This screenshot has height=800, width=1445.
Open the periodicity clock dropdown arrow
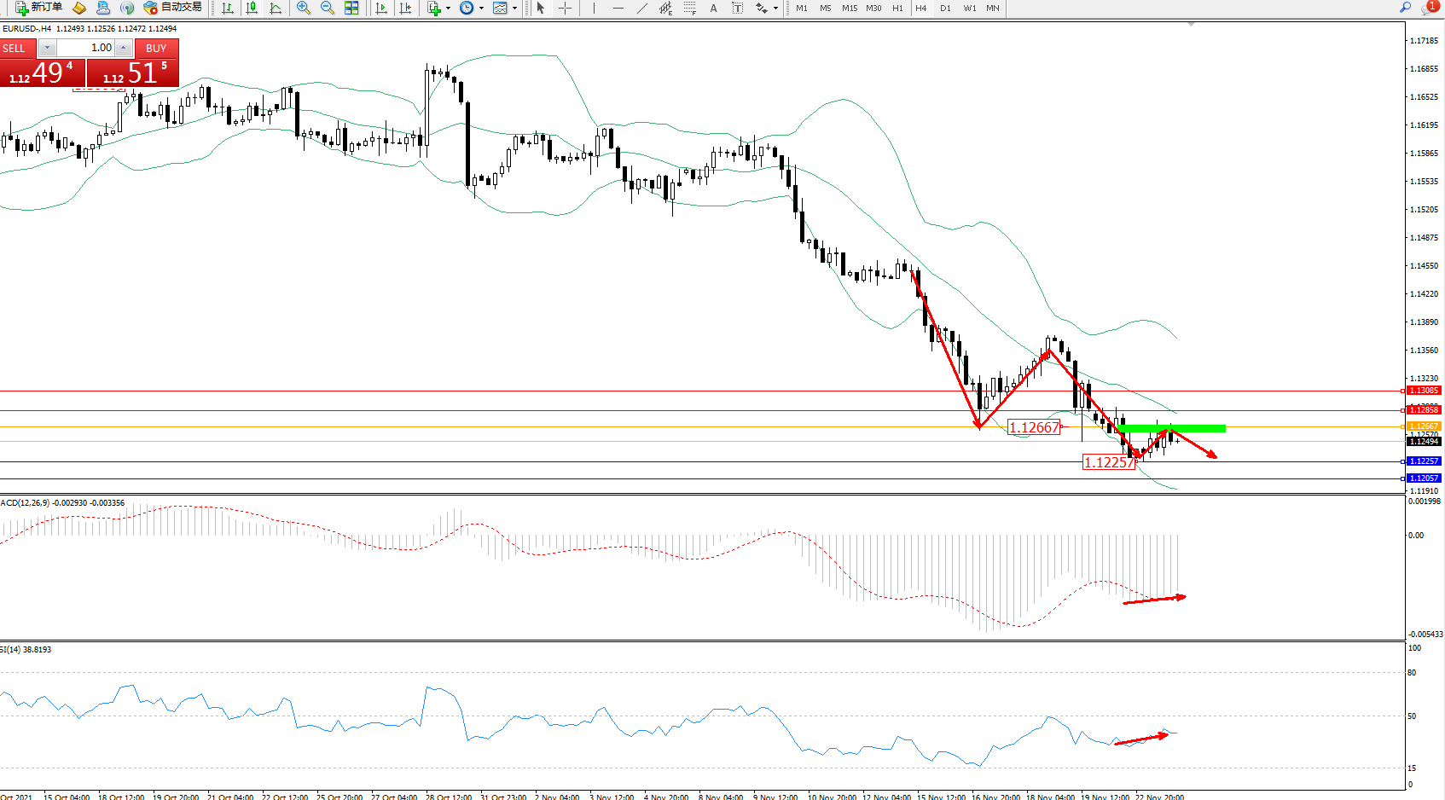481,9
